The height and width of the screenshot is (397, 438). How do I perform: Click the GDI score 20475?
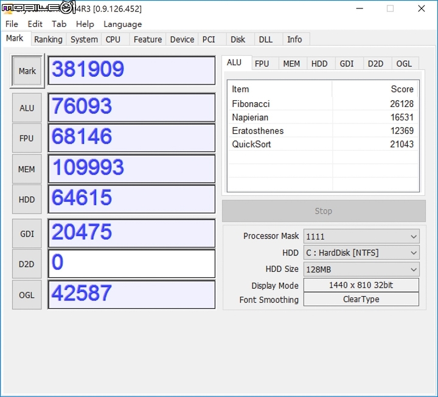(131, 233)
